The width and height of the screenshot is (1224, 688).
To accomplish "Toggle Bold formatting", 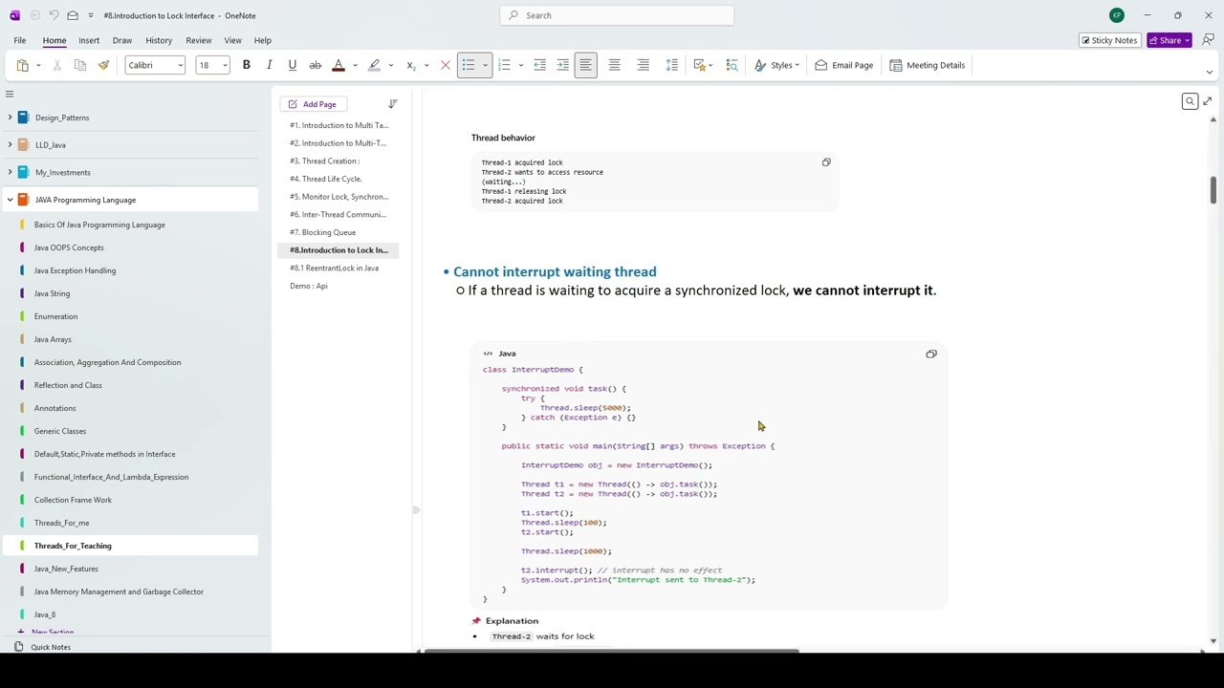I will (246, 65).
